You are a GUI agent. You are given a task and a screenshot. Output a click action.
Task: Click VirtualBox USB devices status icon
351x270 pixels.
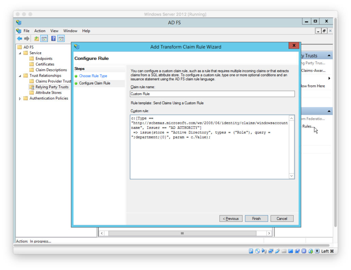click(x=277, y=251)
